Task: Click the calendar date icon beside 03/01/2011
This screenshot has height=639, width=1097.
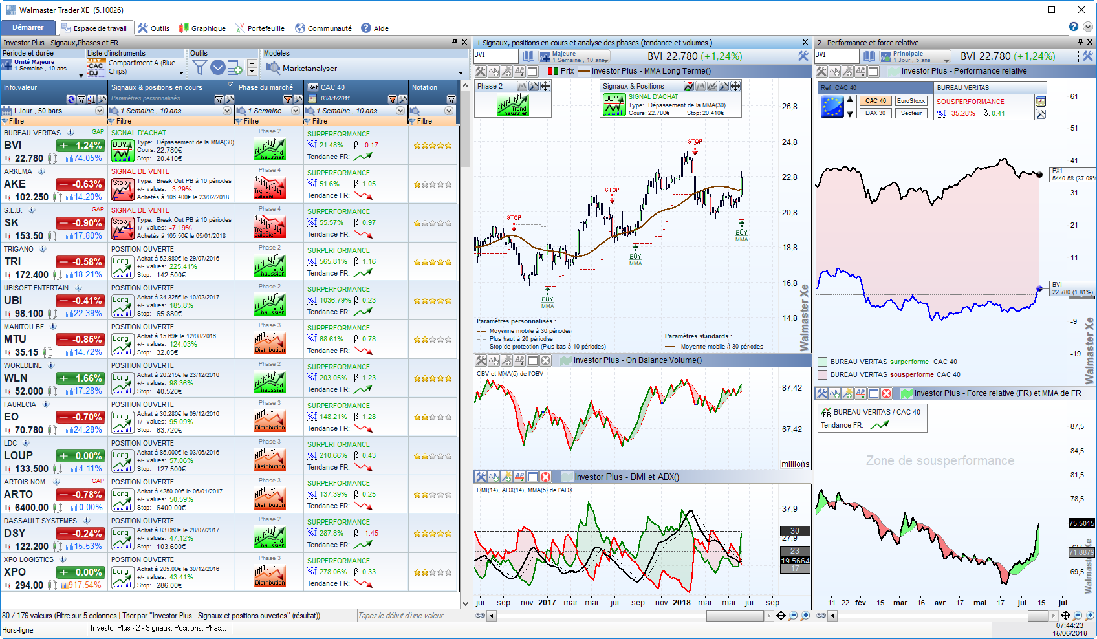Action: click(x=314, y=99)
